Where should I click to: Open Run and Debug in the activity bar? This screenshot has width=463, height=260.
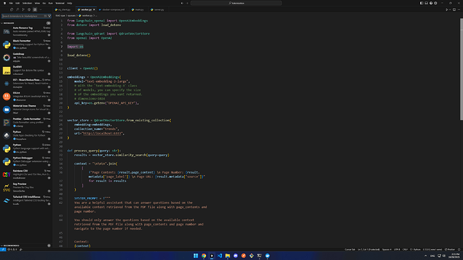[x=29, y=9]
